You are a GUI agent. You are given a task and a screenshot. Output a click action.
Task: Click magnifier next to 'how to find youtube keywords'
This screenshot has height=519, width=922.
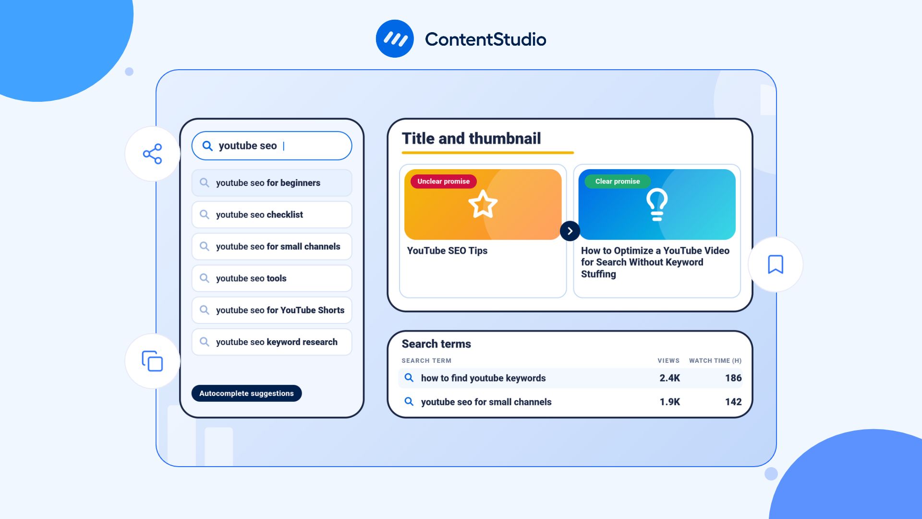(x=409, y=378)
